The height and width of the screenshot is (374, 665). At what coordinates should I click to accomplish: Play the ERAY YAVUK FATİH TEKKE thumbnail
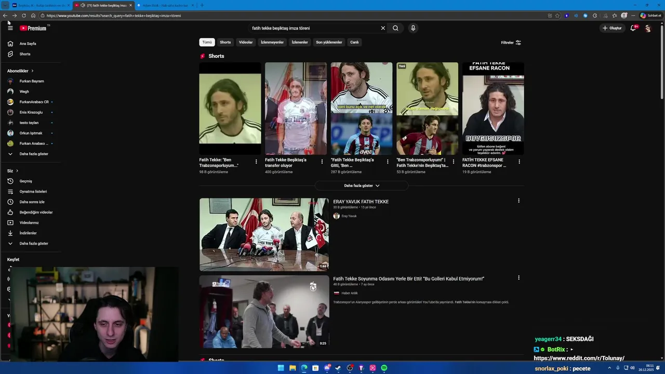click(264, 234)
